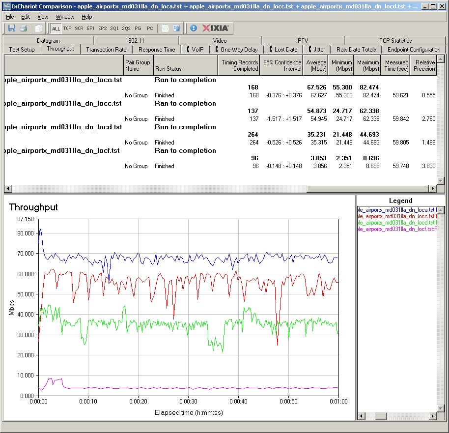Click the dn_locf.tst magenta legend entry

tap(397, 229)
